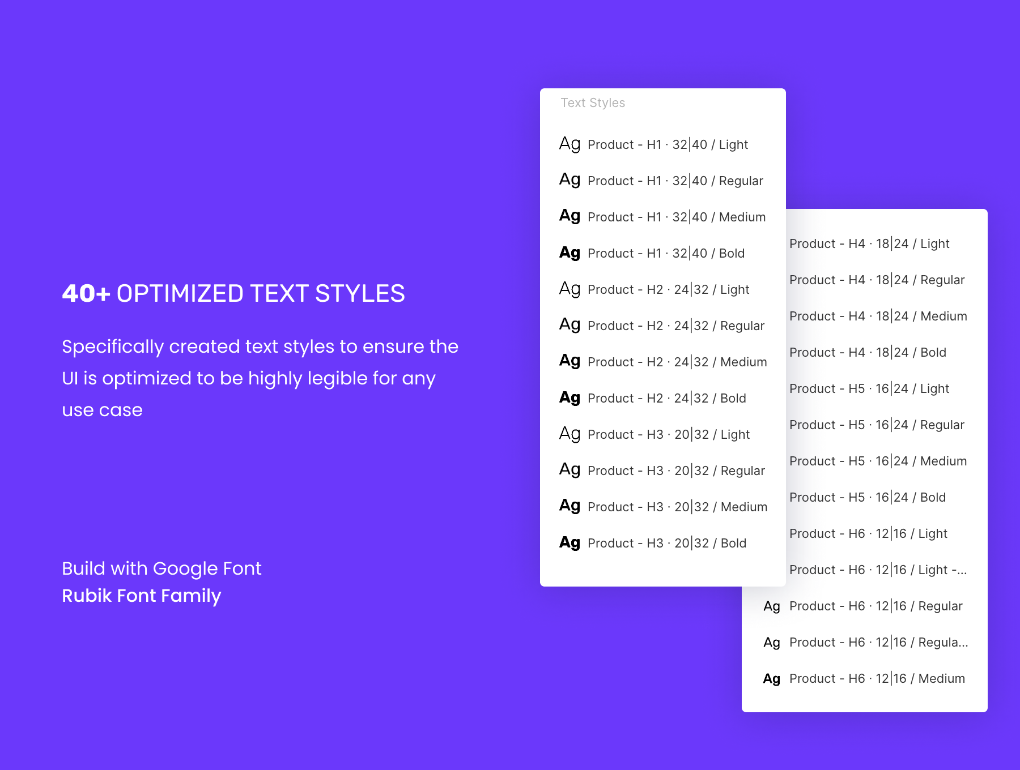
Task: Click the Text Styles panel header
Action: tap(593, 103)
